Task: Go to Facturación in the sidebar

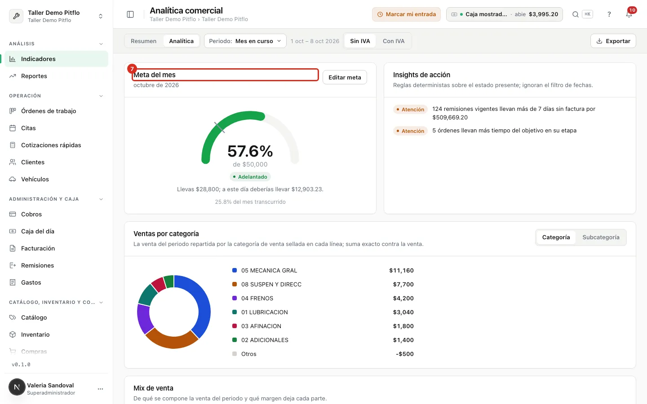Action: pos(56,248)
